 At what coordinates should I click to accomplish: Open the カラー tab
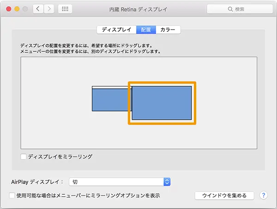168,30
